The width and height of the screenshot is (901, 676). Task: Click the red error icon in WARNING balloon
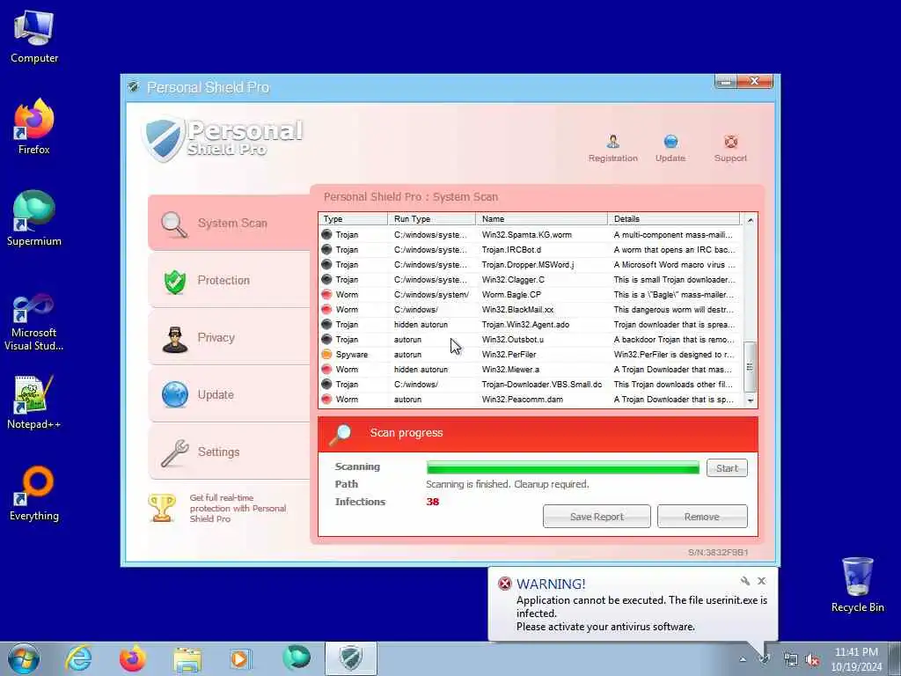coord(504,584)
